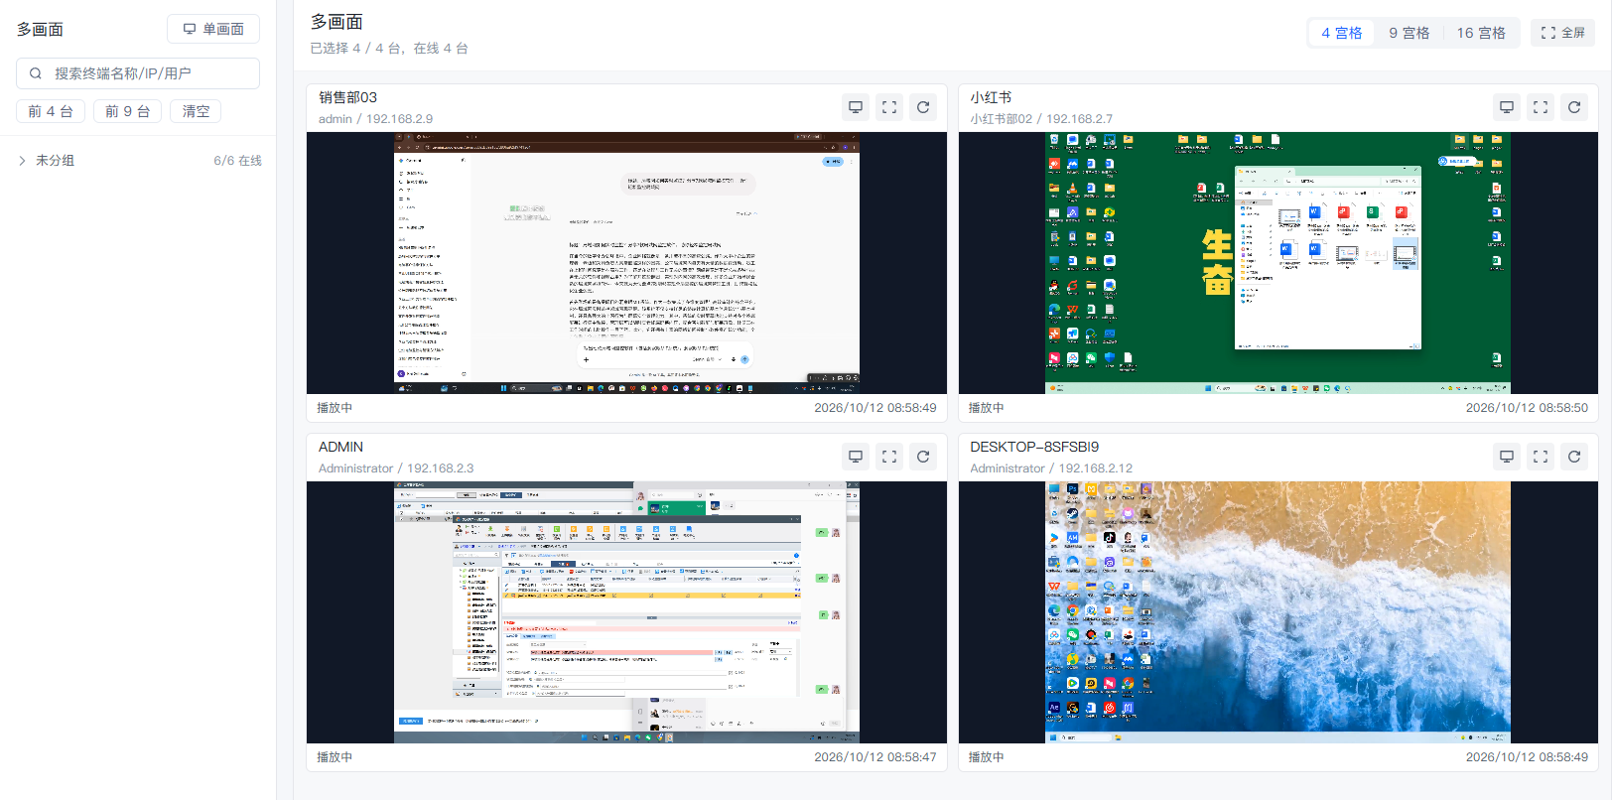Image resolution: width=1612 pixels, height=800 pixels.
Task: Refresh the DESKTOP-8SFSBI9 screen feed
Action: pos(1574,457)
